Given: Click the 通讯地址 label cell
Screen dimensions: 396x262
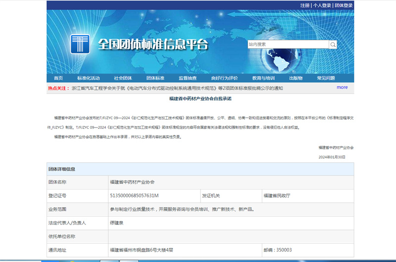Looking at the screenshot, I should point(78,250).
